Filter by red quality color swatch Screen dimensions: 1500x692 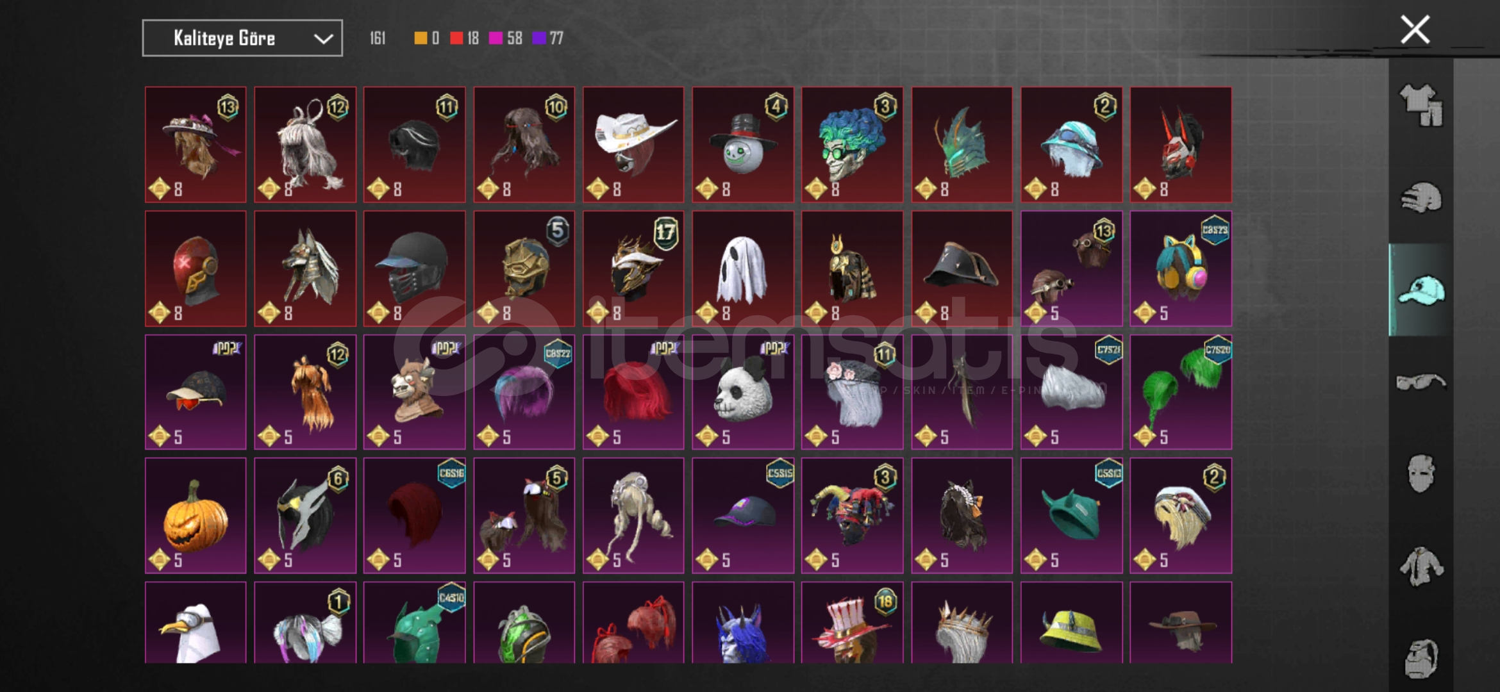click(456, 38)
